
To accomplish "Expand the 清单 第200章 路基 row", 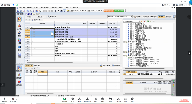I will pos(34,32).
